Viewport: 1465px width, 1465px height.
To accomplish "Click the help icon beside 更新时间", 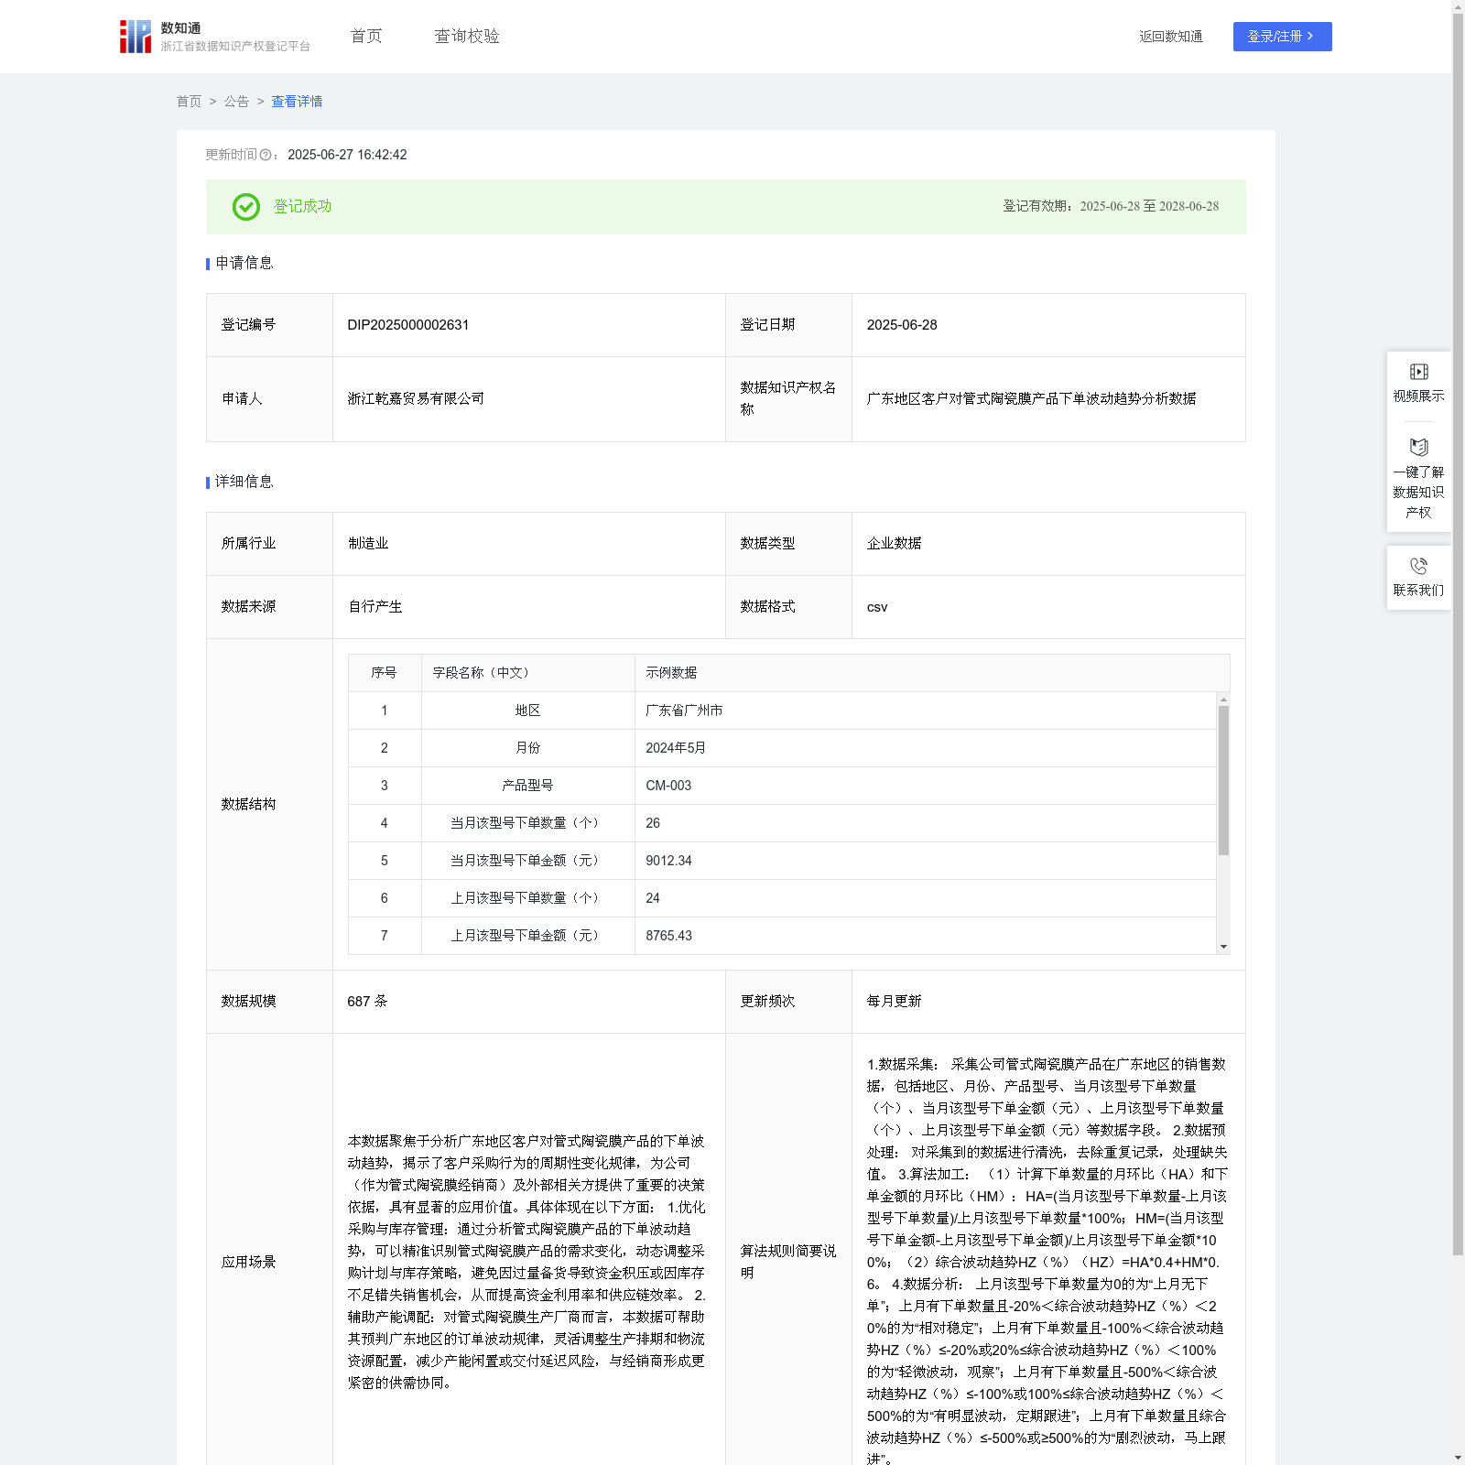I will 266,156.
